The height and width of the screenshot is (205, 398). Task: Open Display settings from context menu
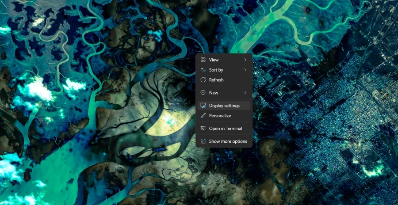(x=224, y=106)
